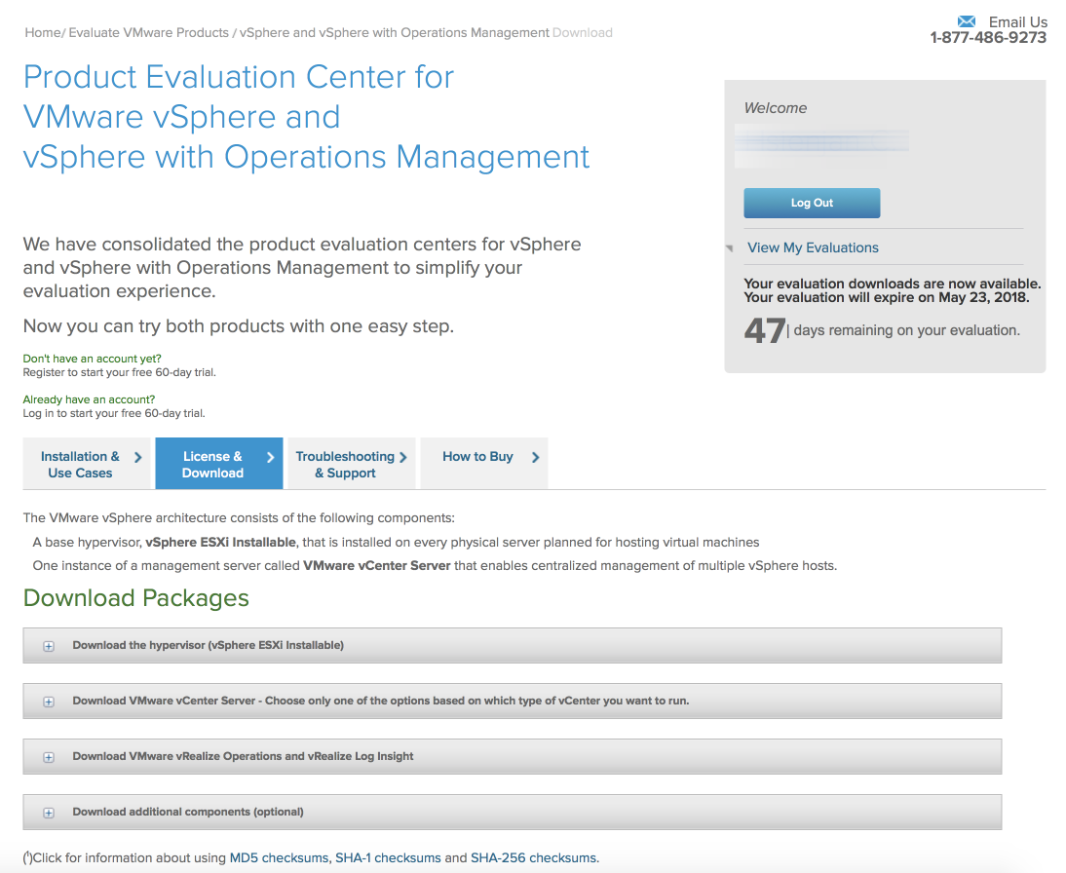The height and width of the screenshot is (873, 1066).
Task: Open Evaluate VMware Products breadcrumb link
Action: click(x=148, y=32)
